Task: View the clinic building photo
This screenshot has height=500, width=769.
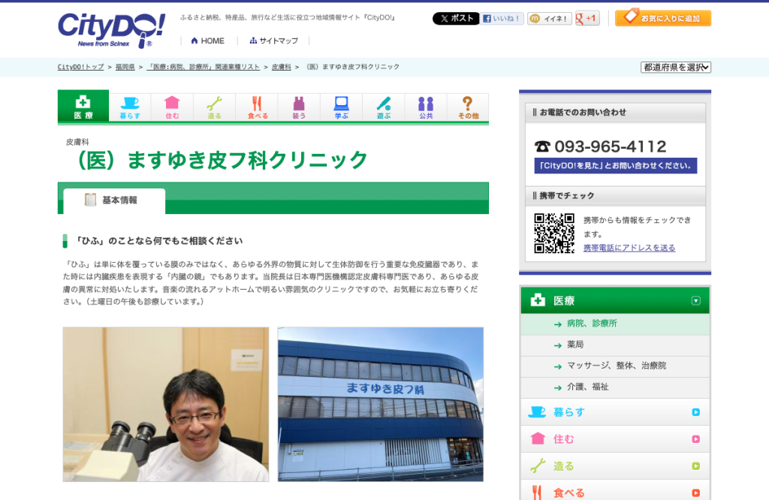Action: (381, 405)
